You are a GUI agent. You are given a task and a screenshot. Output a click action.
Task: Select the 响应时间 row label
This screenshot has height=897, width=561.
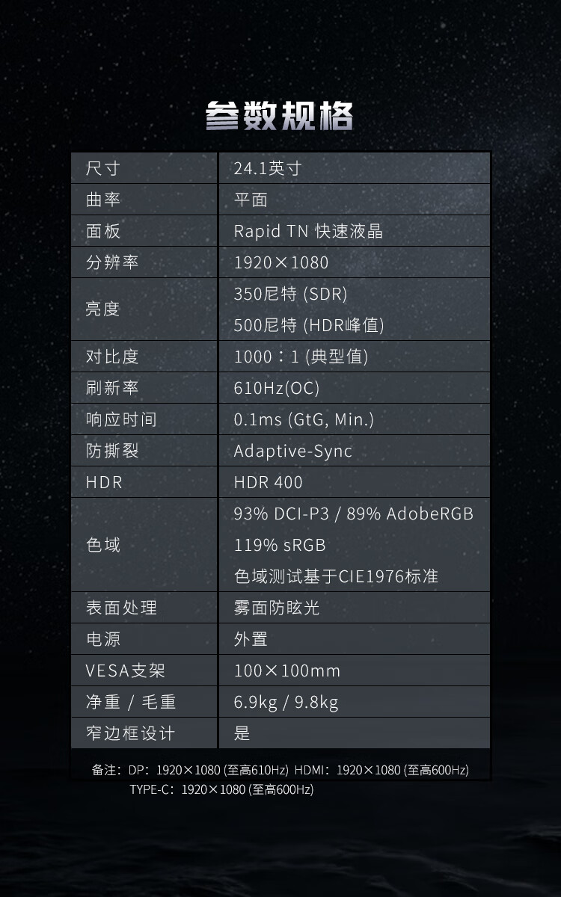pos(121,420)
